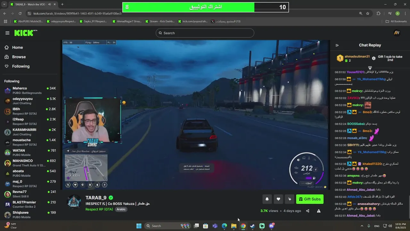This screenshot has height=231, width=410.
Task: Click username ahmadsuliman31 in gift leaderboard
Action: tap(357, 56)
